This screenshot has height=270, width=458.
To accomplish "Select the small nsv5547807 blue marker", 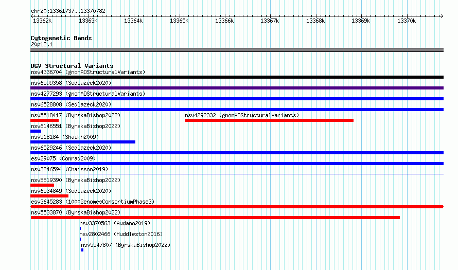I will [82, 250].
